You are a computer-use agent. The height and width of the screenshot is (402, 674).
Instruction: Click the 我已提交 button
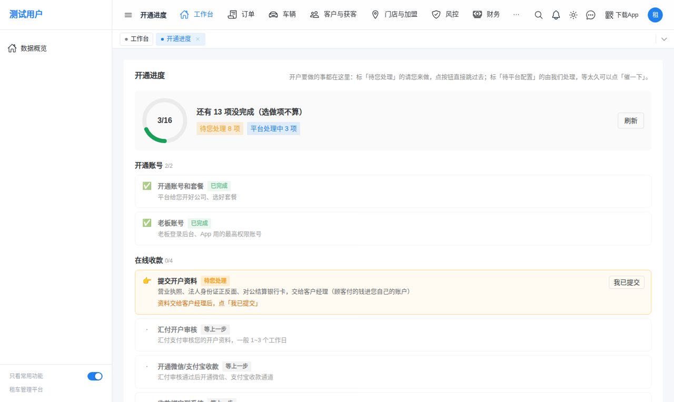627,283
